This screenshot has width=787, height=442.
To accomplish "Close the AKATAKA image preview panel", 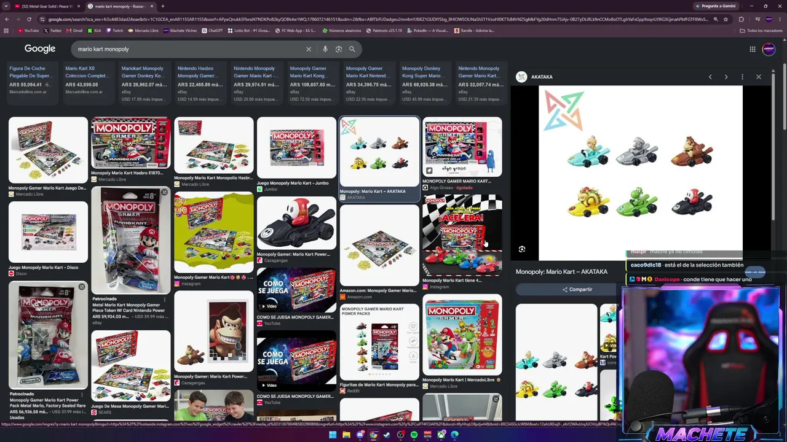I will (759, 77).
